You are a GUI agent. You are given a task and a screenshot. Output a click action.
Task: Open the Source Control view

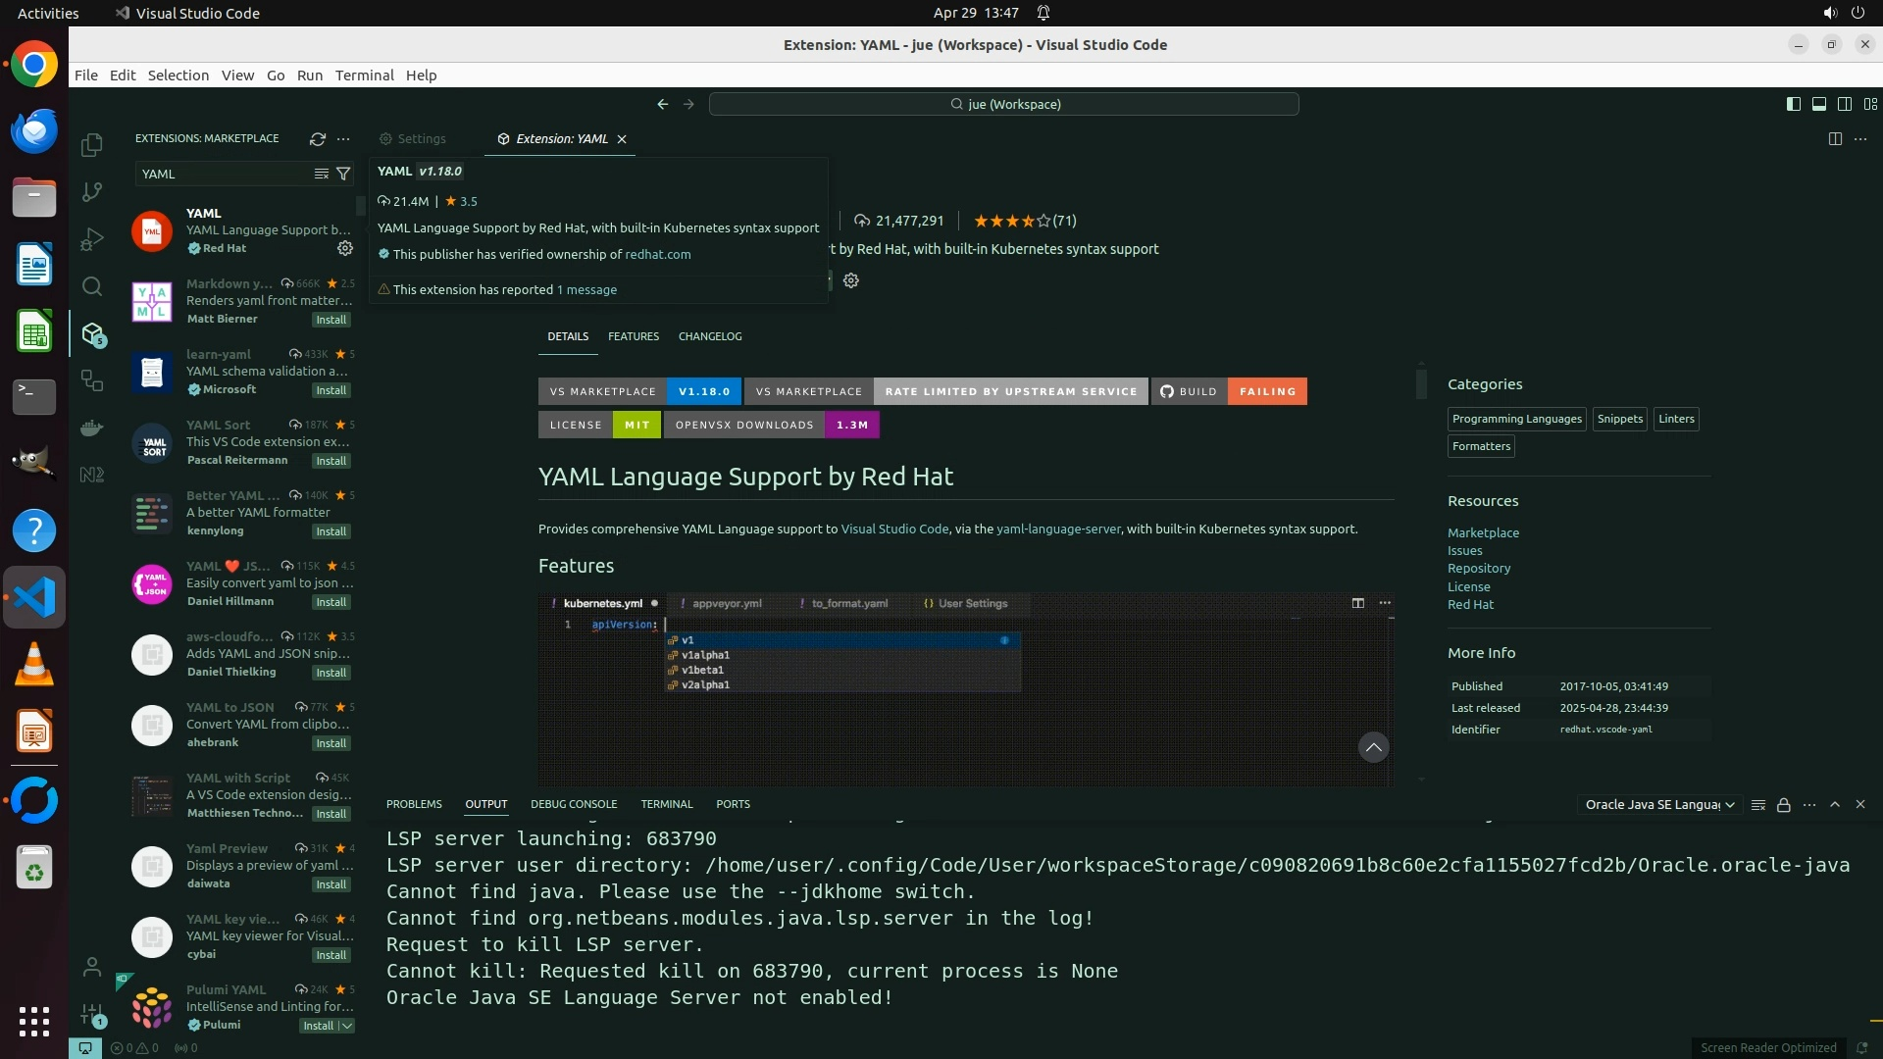click(92, 192)
